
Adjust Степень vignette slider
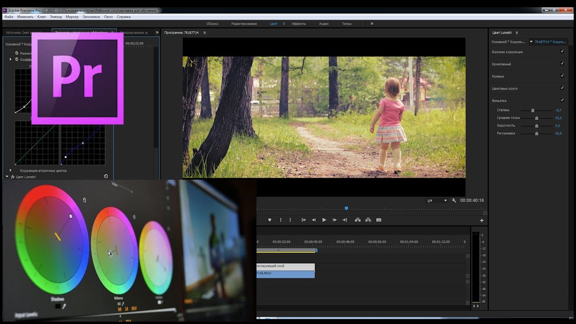533,110
